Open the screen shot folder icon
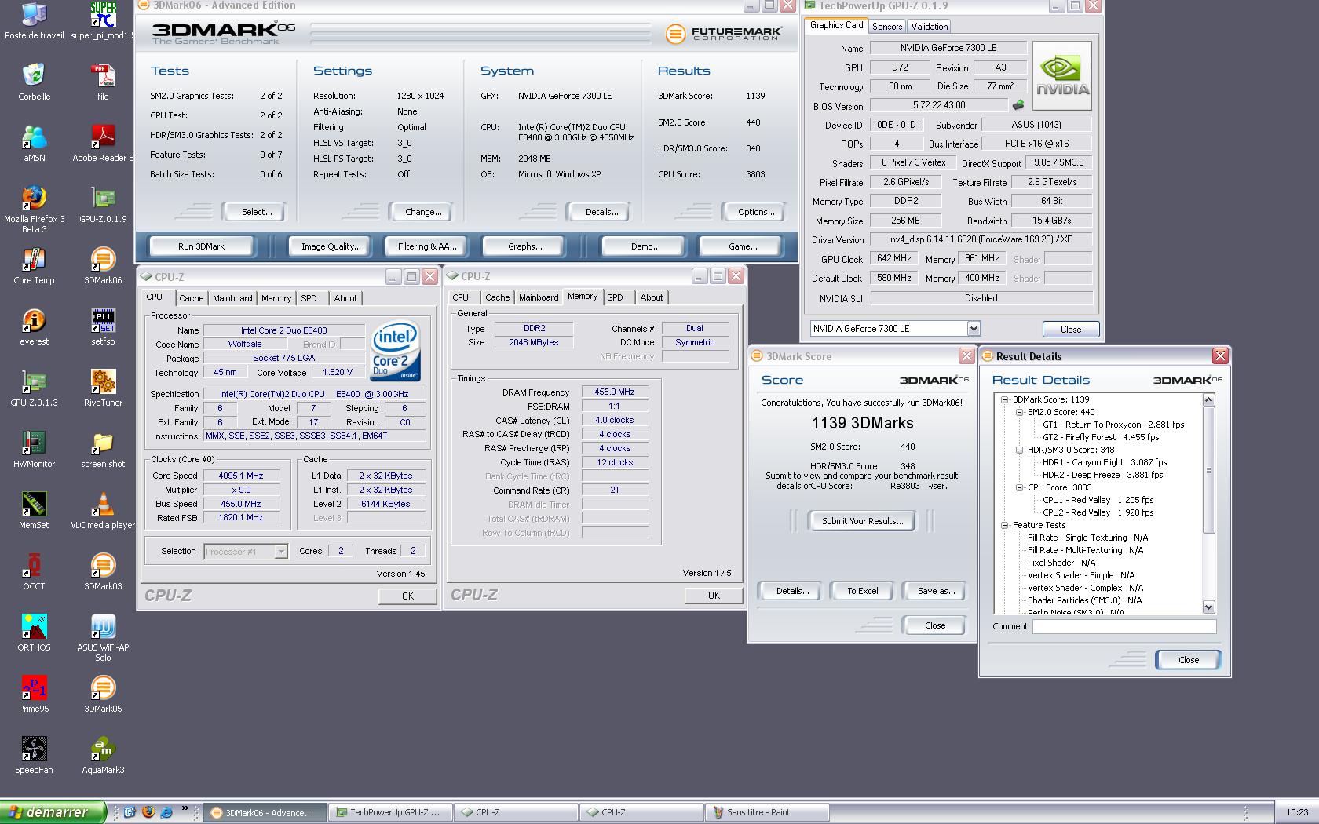Viewport: 1319px width, 824px height. [103, 450]
